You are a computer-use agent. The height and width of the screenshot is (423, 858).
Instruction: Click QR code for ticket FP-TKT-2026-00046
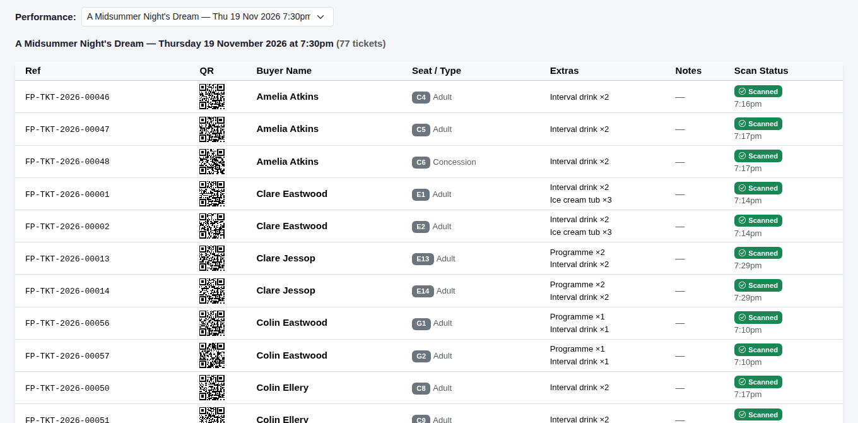(x=212, y=97)
